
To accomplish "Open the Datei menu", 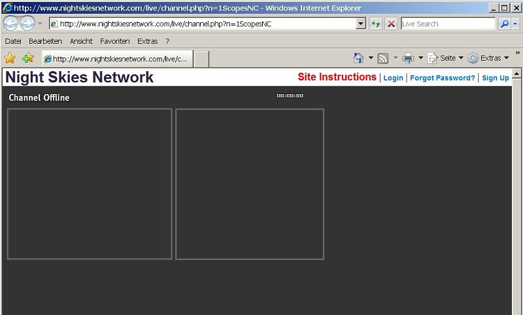I will tap(13, 41).
